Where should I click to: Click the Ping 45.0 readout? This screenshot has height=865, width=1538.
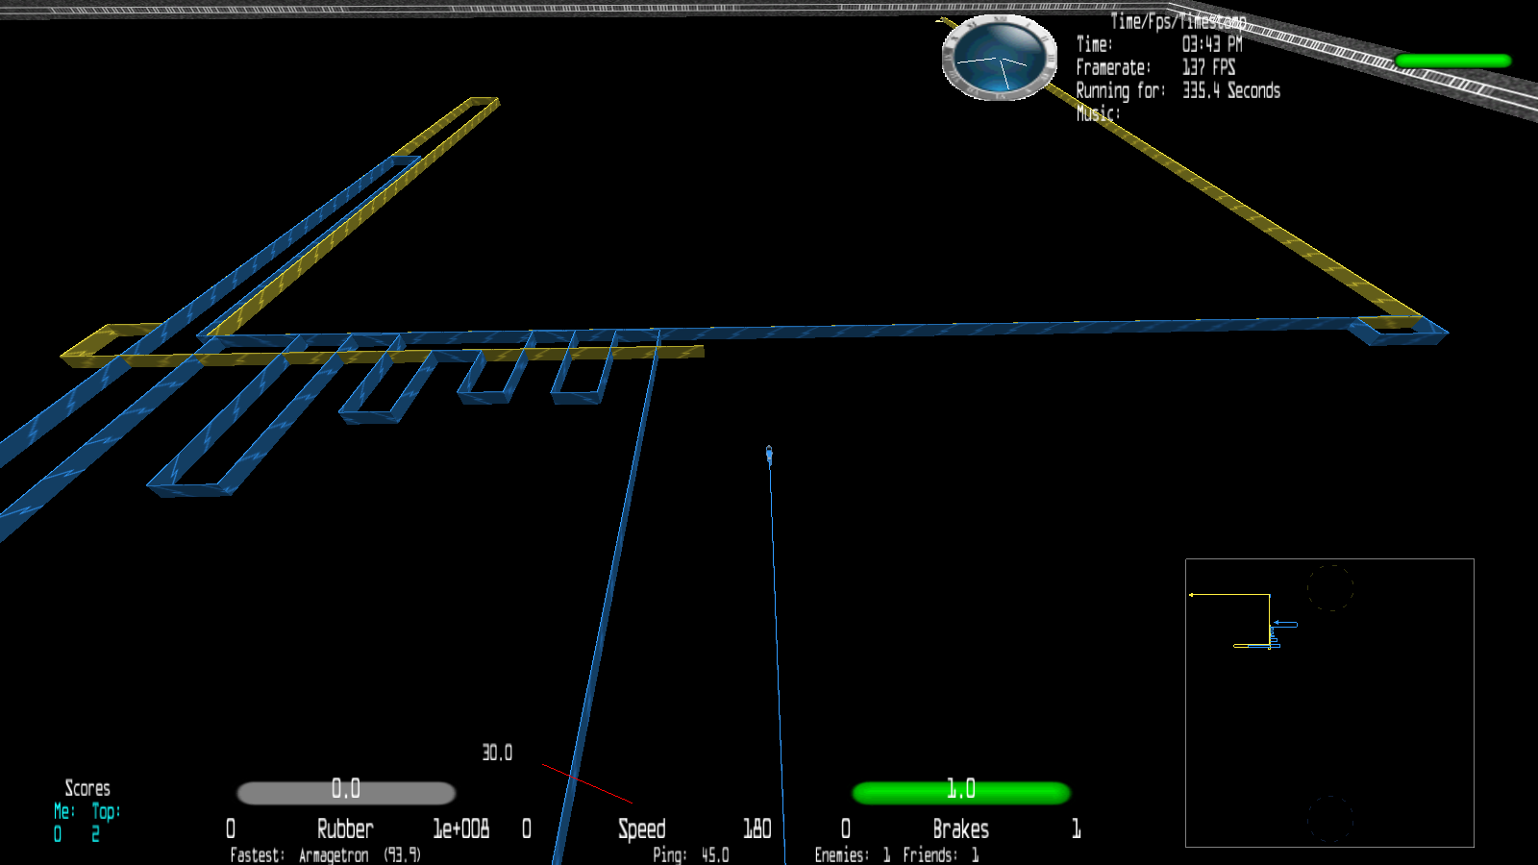click(690, 854)
